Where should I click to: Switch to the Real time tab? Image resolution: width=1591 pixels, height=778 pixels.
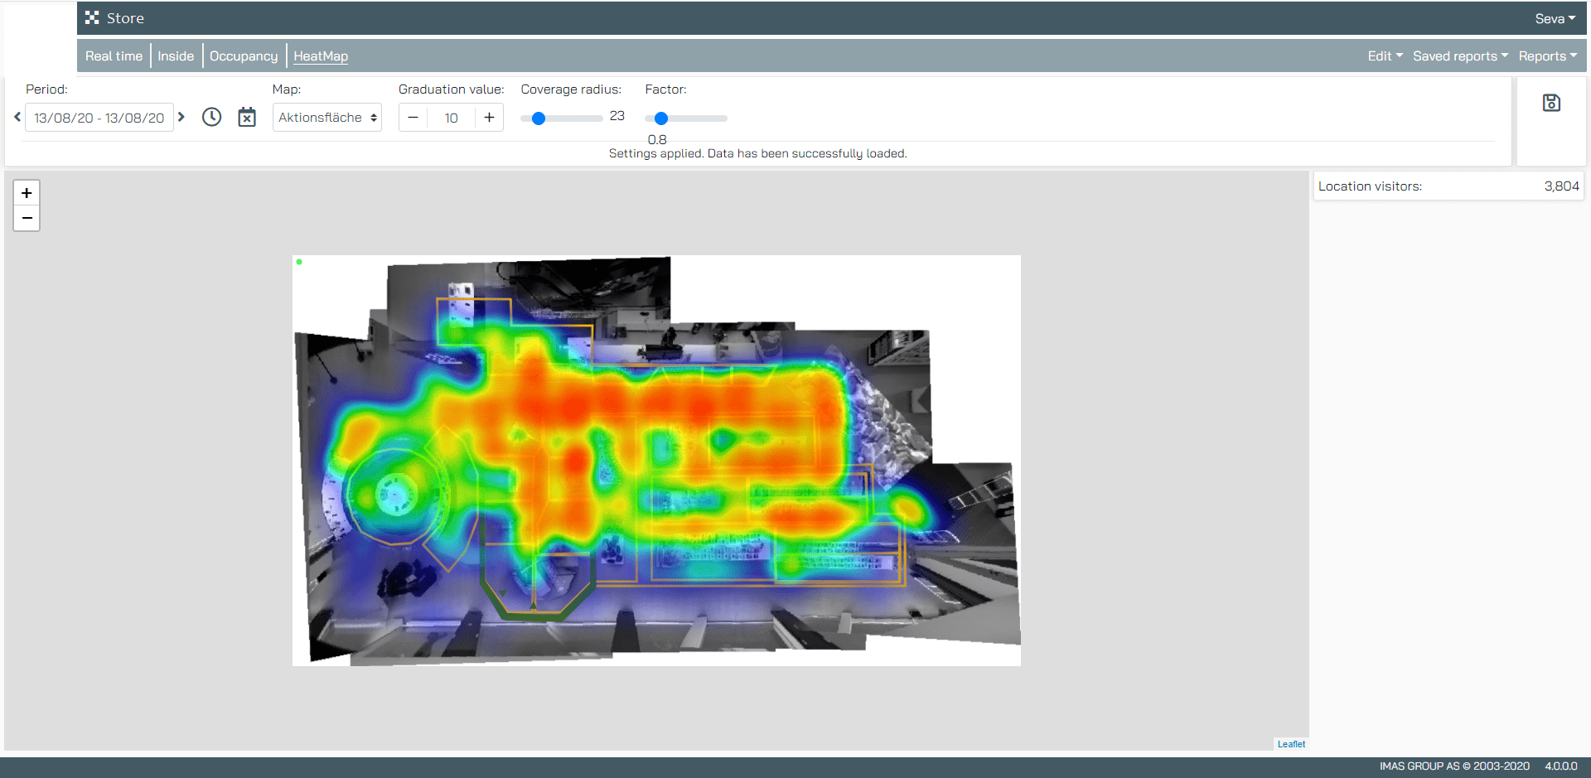click(x=114, y=56)
